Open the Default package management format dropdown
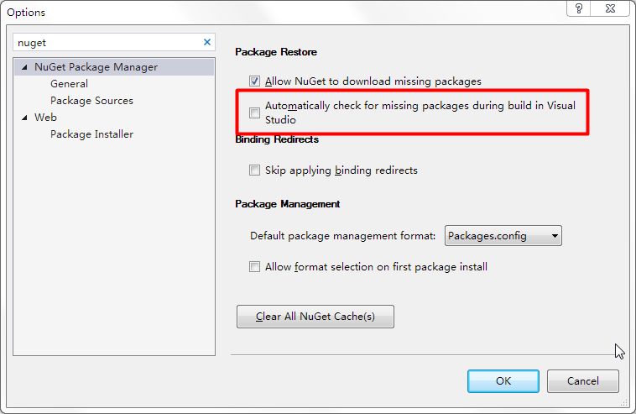636x414 pixels. click(503, 236)
